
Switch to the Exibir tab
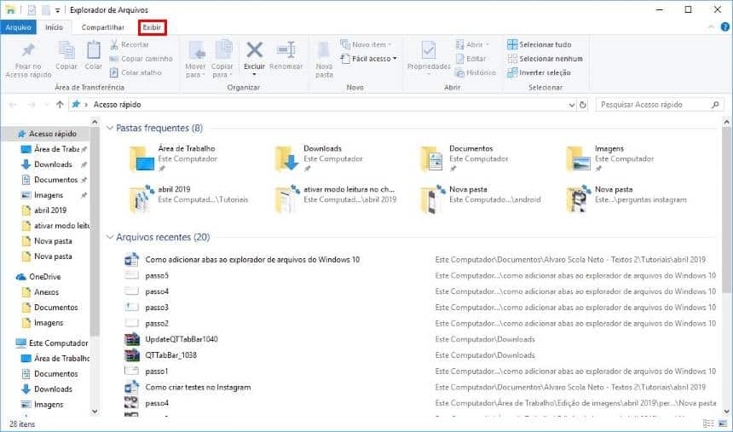pos(152,27)
